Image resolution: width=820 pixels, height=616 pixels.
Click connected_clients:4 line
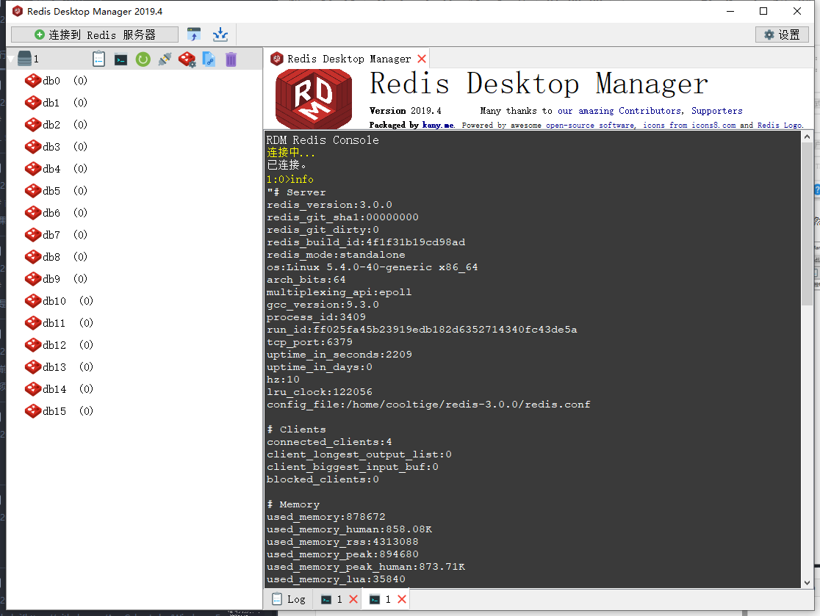click(x=329, y=442)
